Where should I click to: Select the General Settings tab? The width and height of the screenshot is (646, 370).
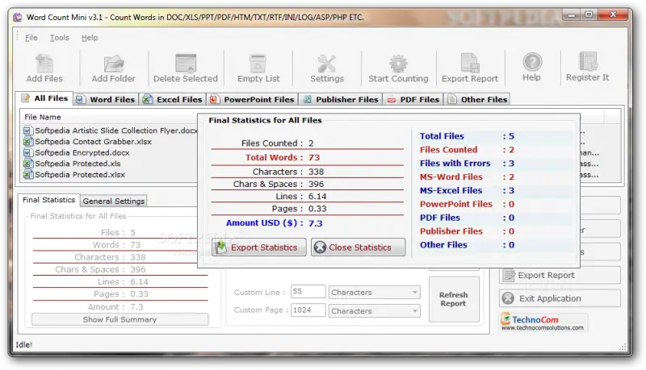pyautogui.click(x=114, y=201)
